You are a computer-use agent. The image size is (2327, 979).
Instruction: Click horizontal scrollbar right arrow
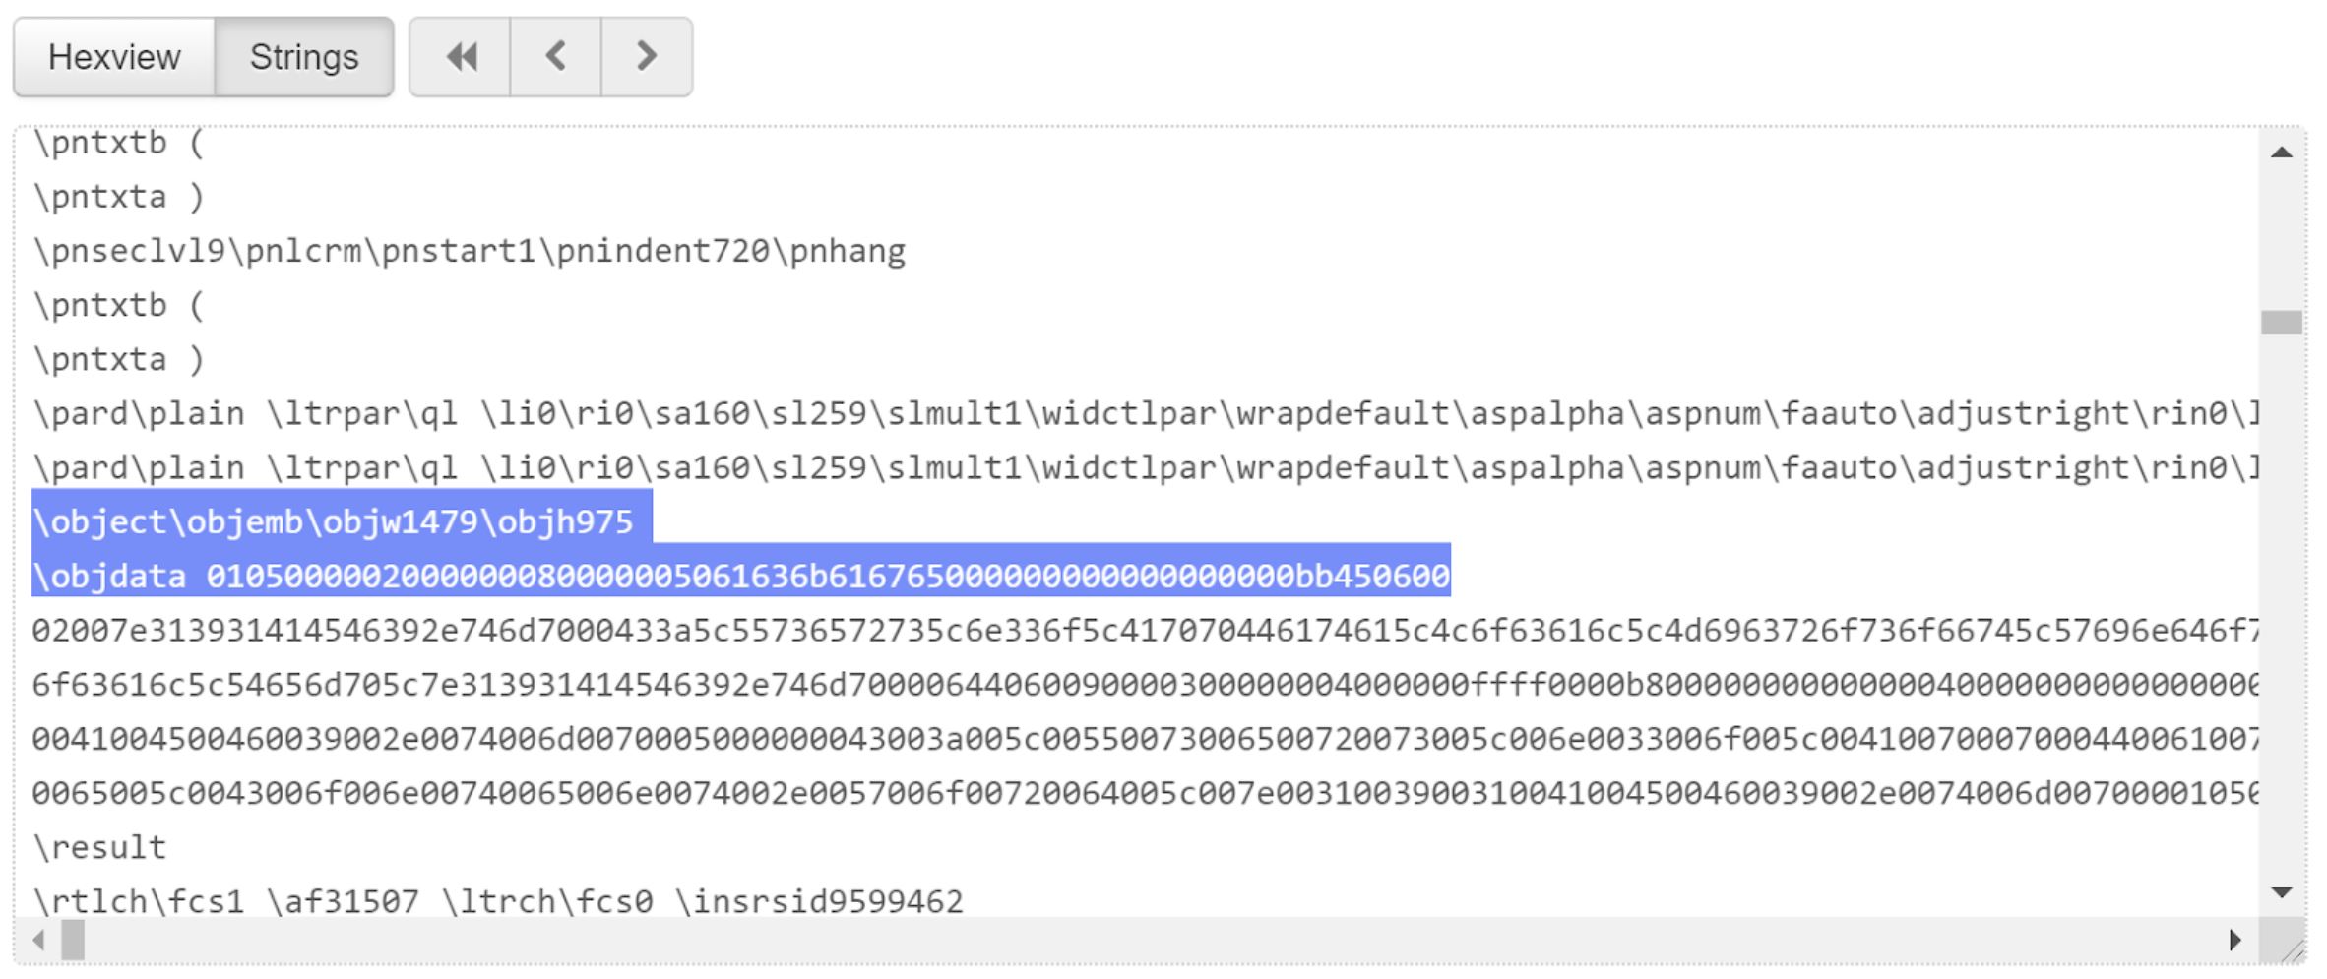(2234, 940)
